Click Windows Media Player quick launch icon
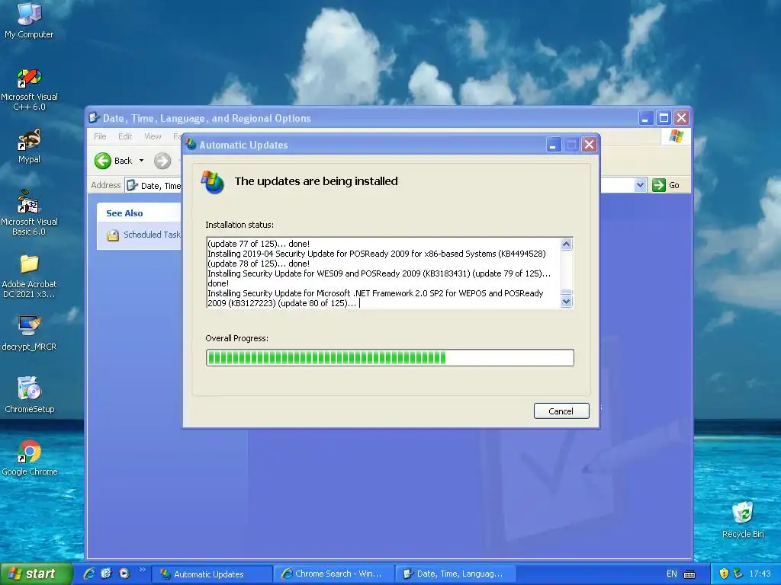This screenshot has width=781, height=585. [x=124, y=574]
